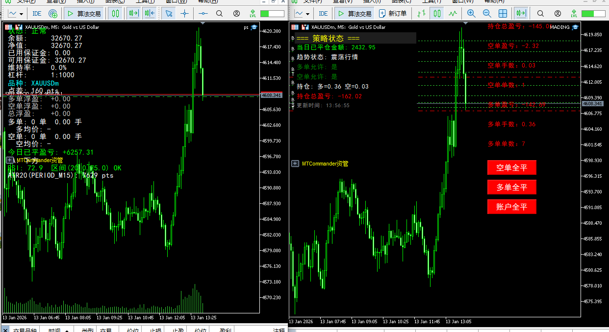
Task: Click the text 持仓: 多=0.36 空=0.03
Action: click(332, 87)
